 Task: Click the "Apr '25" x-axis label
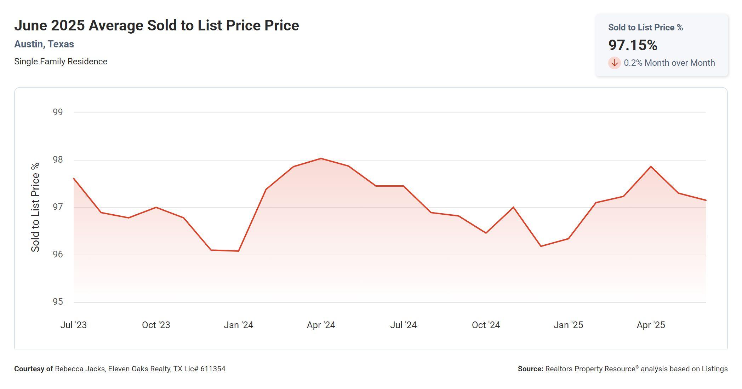click(651, 325)
